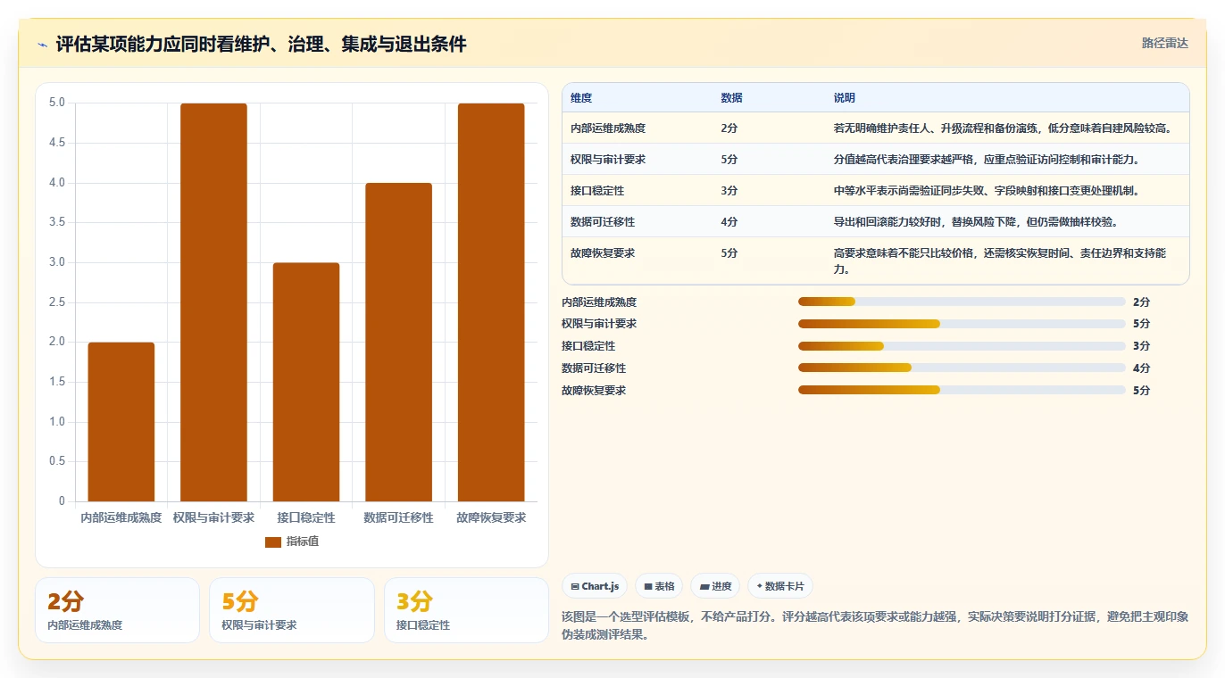Click the 接口稳定性 progress bar

(962, 346)
